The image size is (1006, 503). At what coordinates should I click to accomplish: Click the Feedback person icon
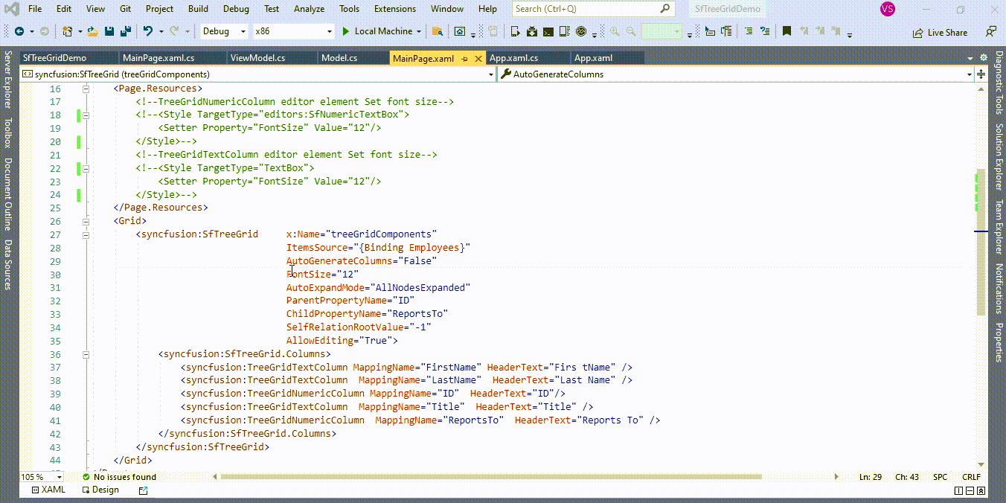point(990,32)
